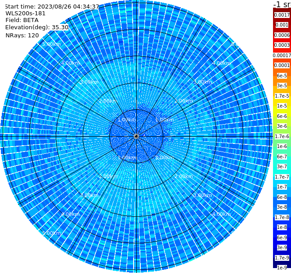The height and width of the screenshot is (273, 291).
Task: Select the 1e-7 colorbar label
Action: (x=282, y=187)
